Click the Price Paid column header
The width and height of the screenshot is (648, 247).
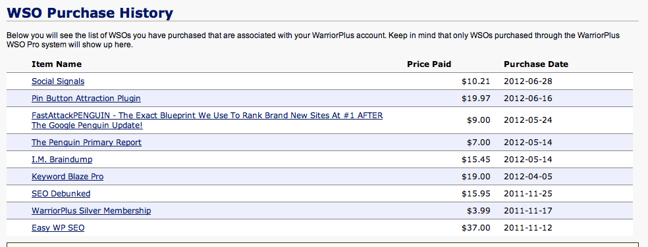click(429, 64)
